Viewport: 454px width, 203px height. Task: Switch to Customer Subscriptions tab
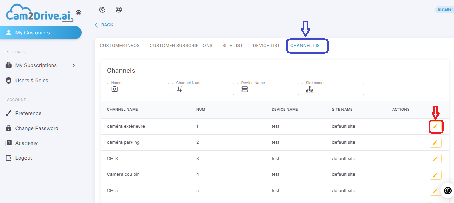tap(181, 46)
